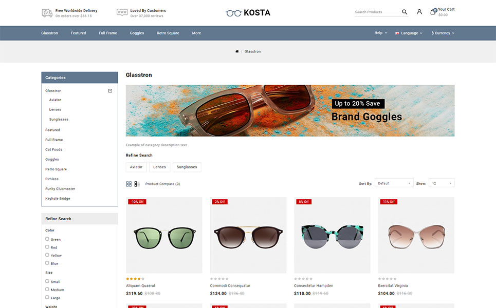
Task: Click the customer reviews stars icon
Action: (122, 12)
